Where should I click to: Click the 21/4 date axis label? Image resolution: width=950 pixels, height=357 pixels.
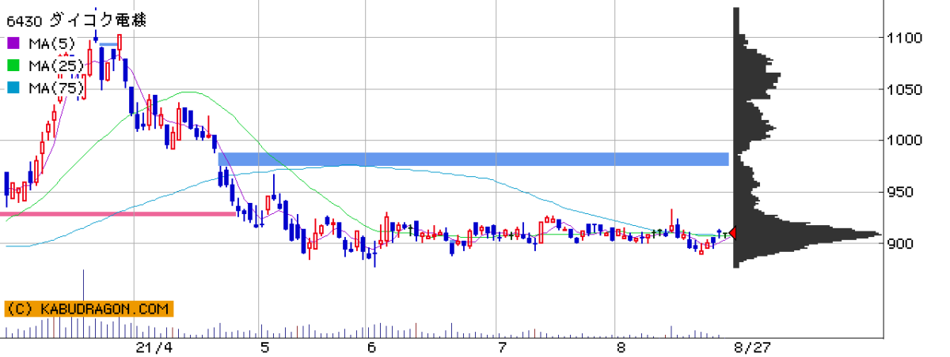(153, 347)
